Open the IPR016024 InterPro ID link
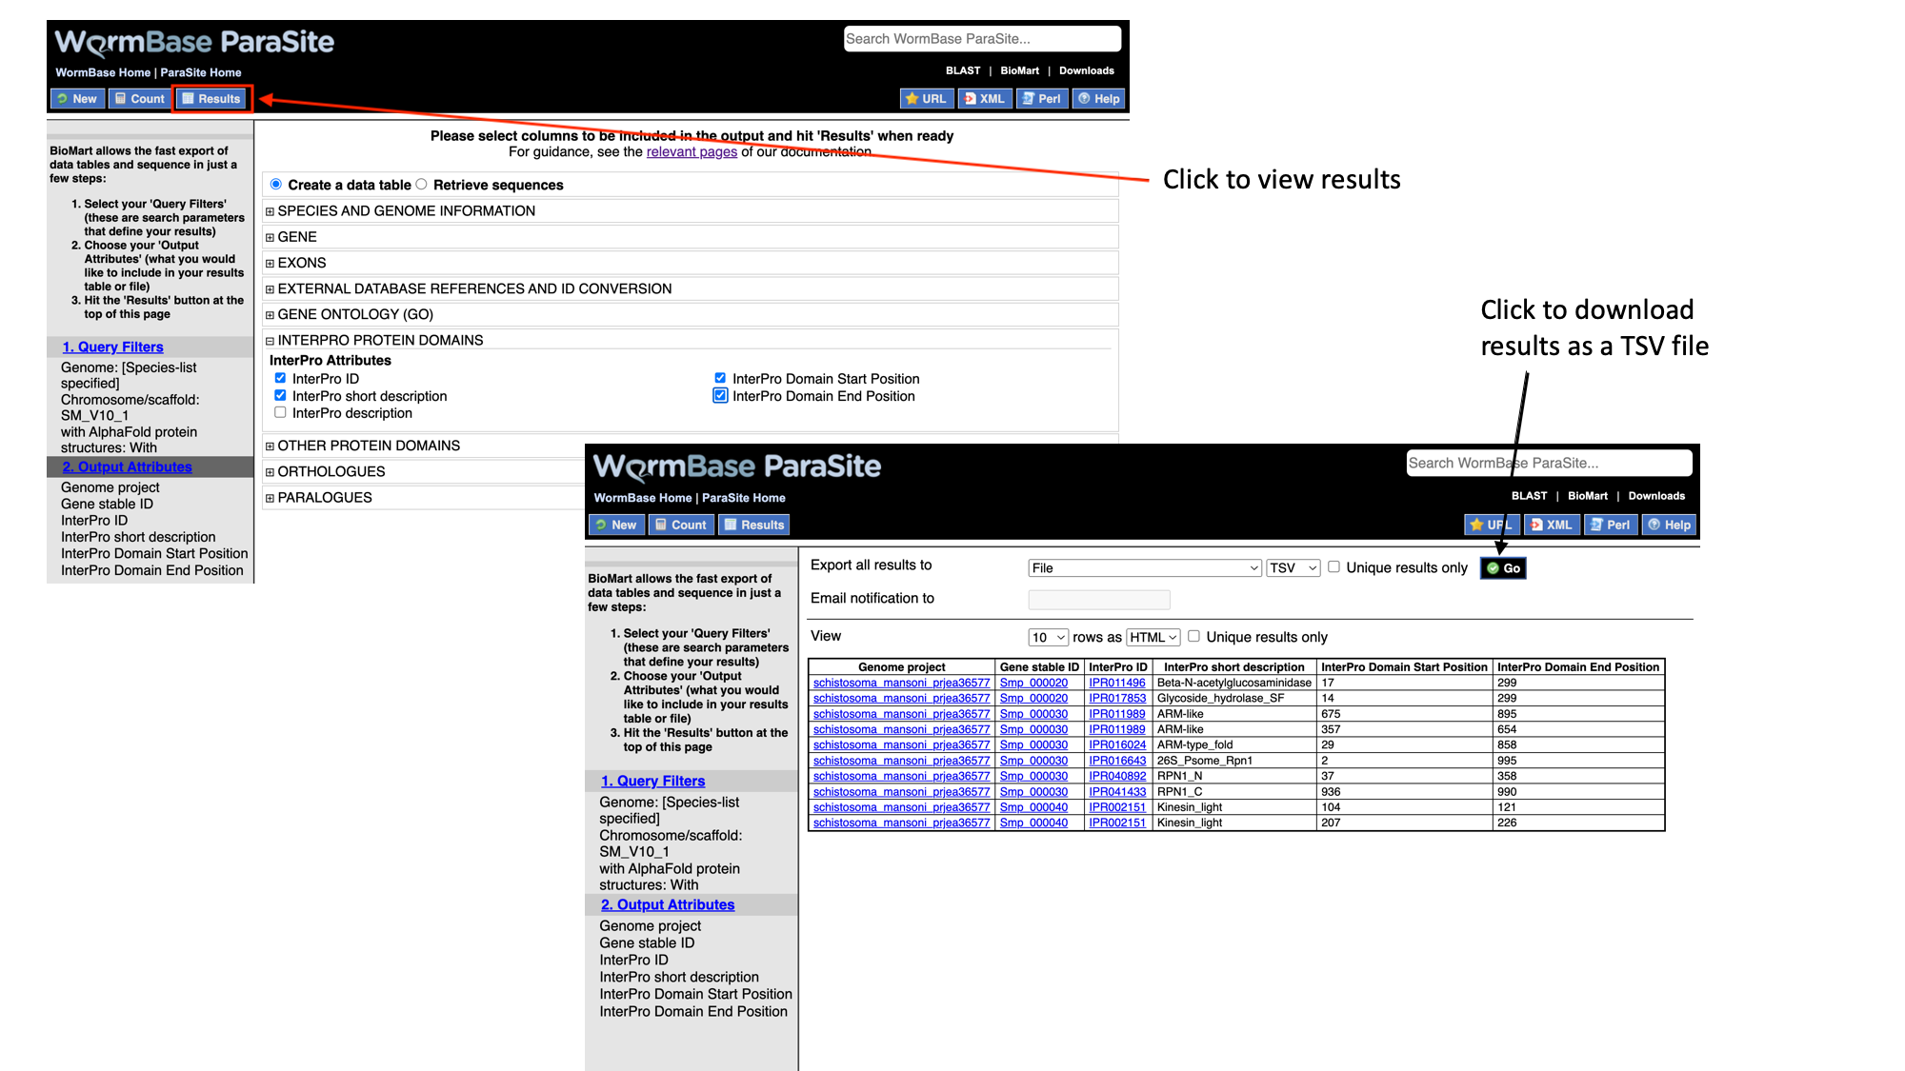 point(1117,745)
